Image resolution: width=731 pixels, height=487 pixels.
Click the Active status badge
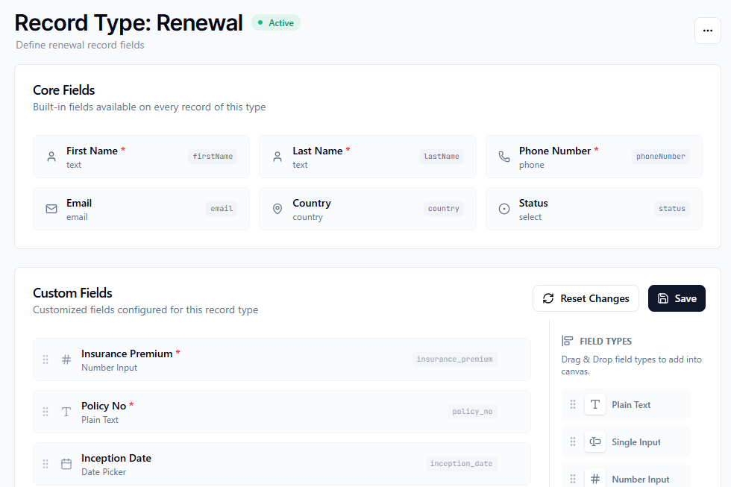tap(276, 23)
